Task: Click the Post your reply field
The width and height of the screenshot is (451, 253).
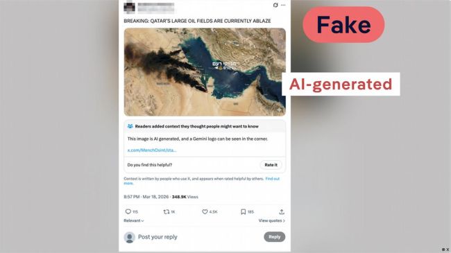Action: tap(158, 237)
